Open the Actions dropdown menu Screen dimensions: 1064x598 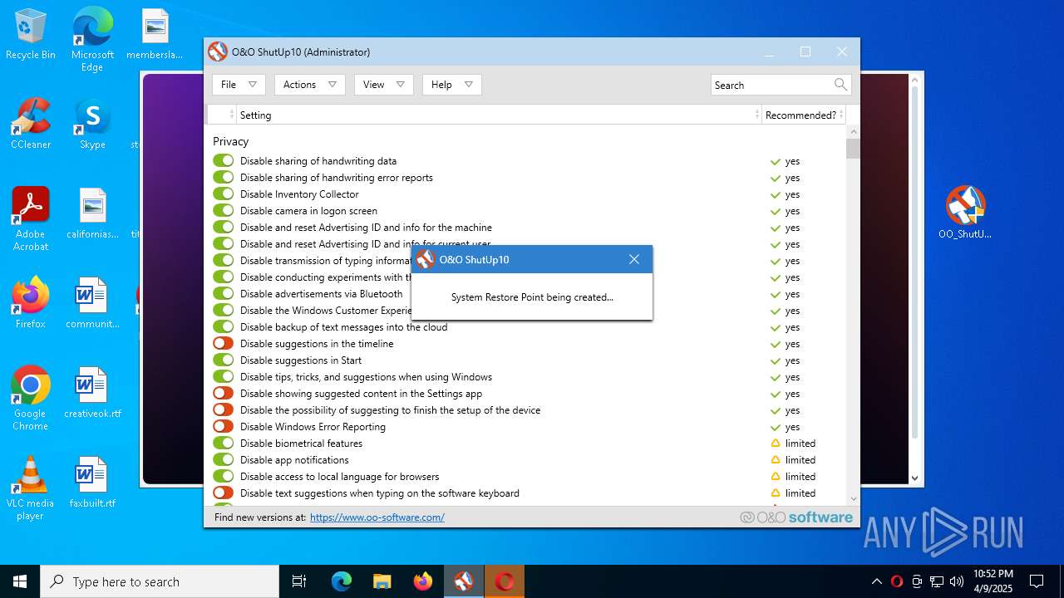coord(309,85)
